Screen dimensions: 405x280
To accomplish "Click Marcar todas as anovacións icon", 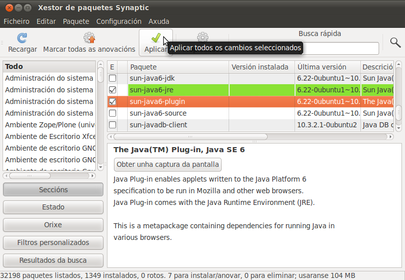I will (x=89, y=38).
